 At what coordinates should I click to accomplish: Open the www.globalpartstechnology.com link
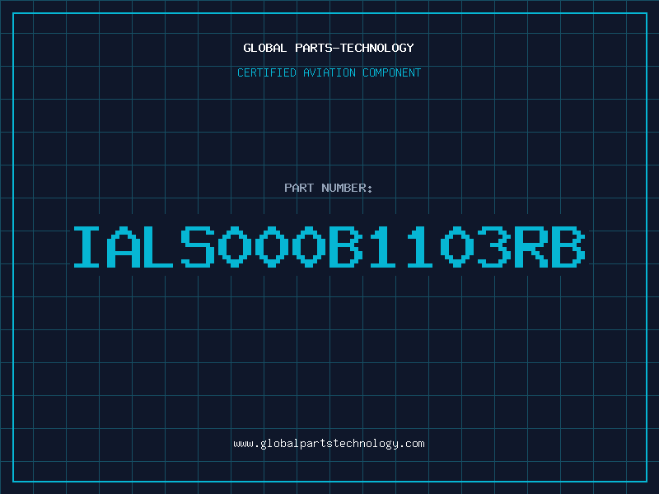coord(329,444)
